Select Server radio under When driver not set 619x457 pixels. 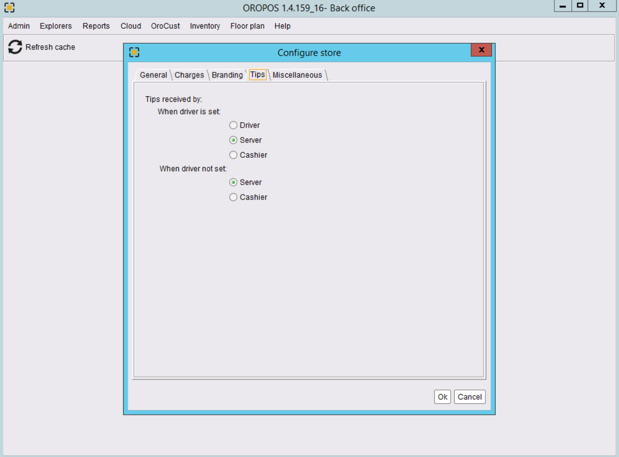click(233, 183)
